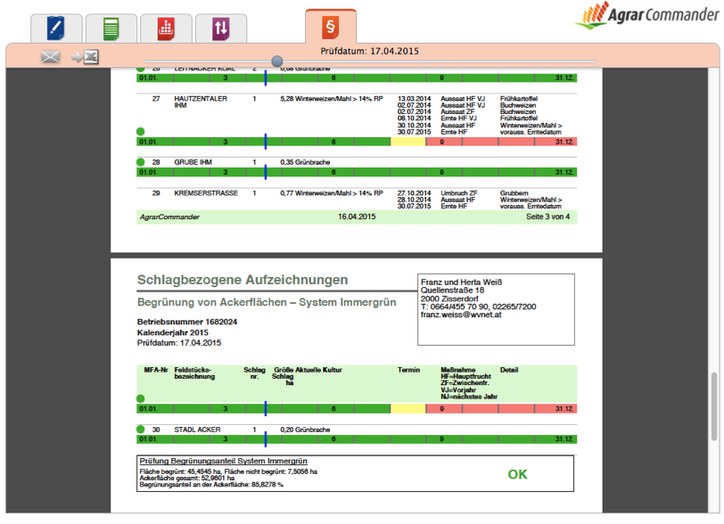Viewport: 724px width, 524px height.
Task: Click the 'Maßnahme' column header
Action: [457, 370]
